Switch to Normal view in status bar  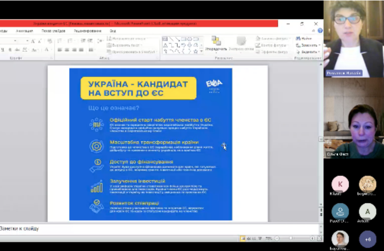tap(243, 238)
